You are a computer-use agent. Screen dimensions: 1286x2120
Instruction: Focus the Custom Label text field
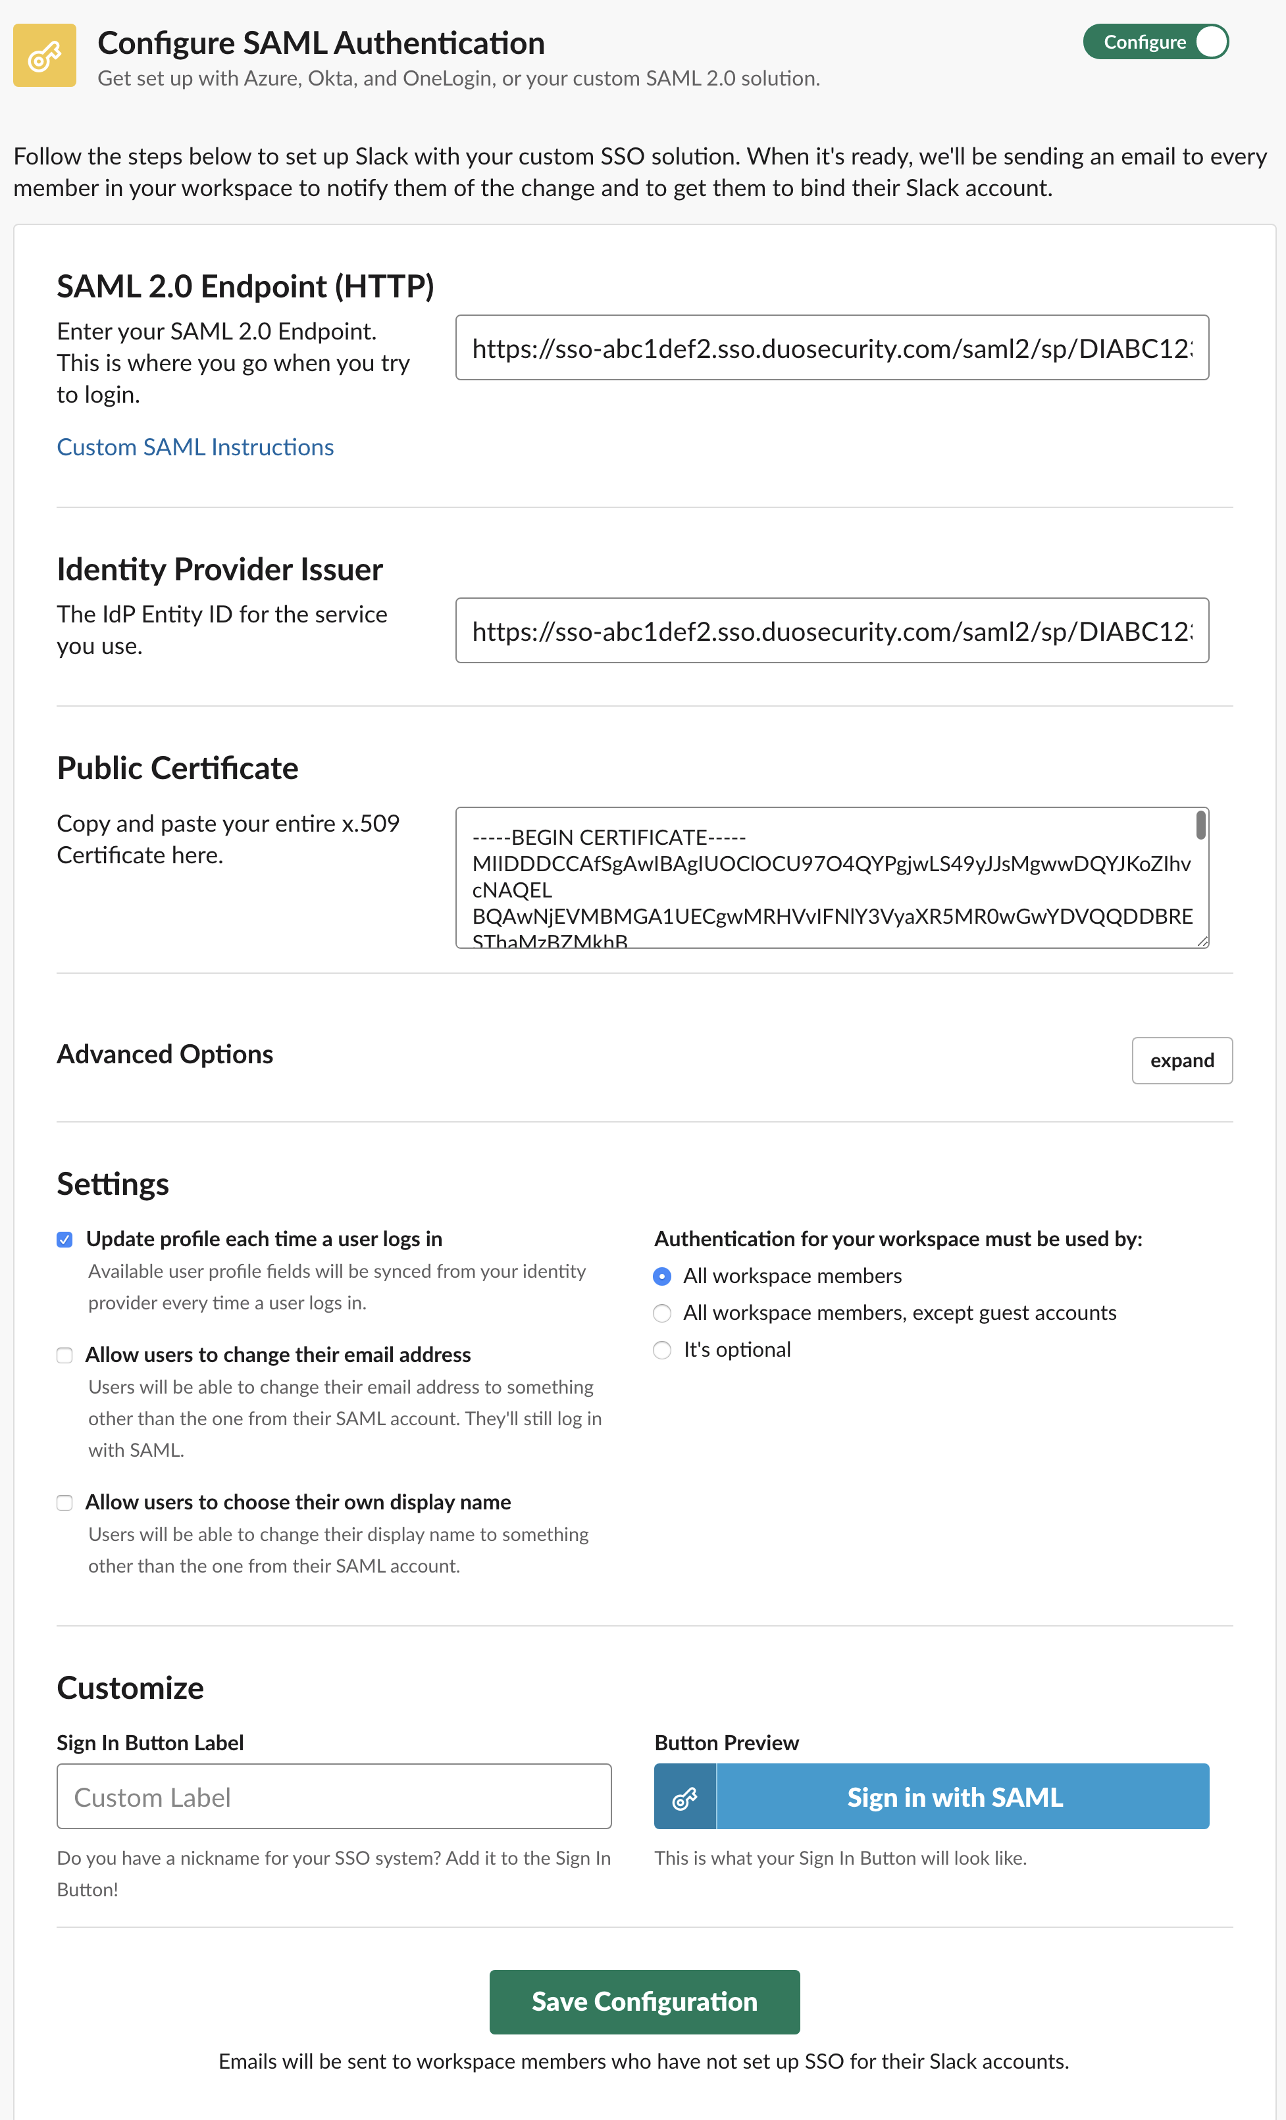click(x=334, y=1796)
